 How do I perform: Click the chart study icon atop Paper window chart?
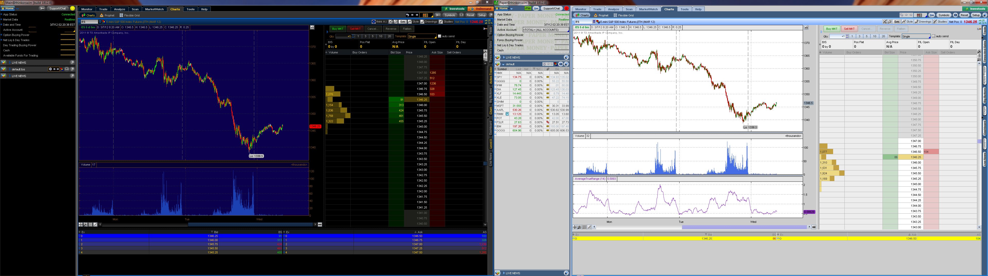(x=806, y=27)
